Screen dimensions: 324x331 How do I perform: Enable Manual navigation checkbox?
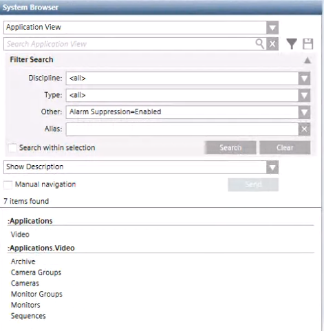(8, 184)
